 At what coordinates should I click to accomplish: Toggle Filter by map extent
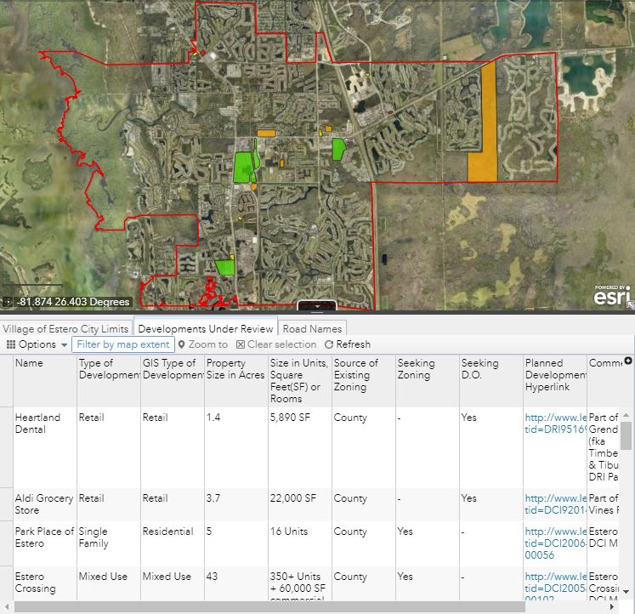(123, 344)
